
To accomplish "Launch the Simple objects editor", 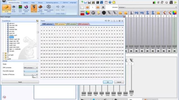I will pyautogui.click(x=49, y=9).
